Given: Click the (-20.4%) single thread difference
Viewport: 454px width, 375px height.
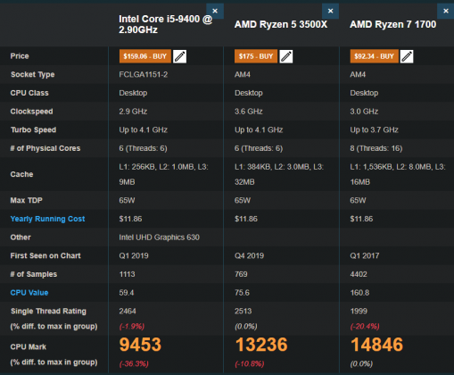Looking at the screenshot, I should click(x=365, y=326).
